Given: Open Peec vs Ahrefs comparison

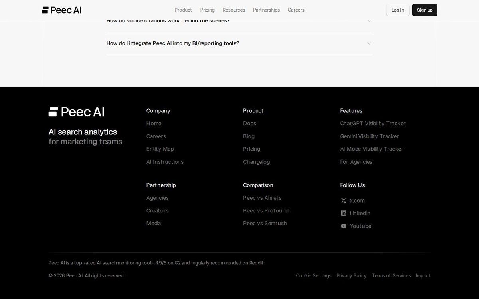Looking at the screenshot, I should 262,198.
